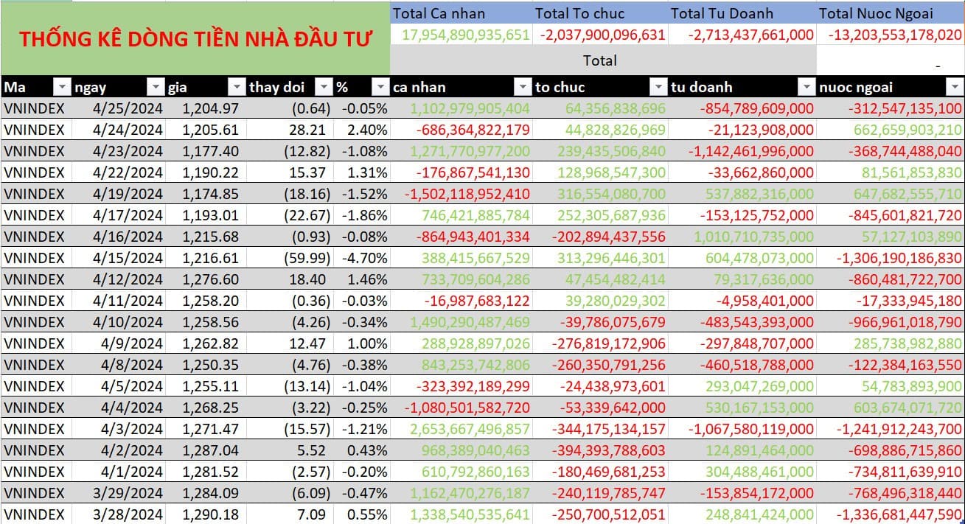Open the to chuc column filter dropdown

tap(658, 87)
